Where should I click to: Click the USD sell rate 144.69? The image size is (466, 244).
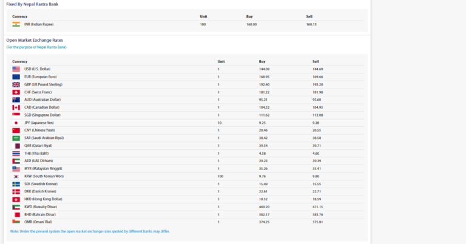[x=318, y=69]
